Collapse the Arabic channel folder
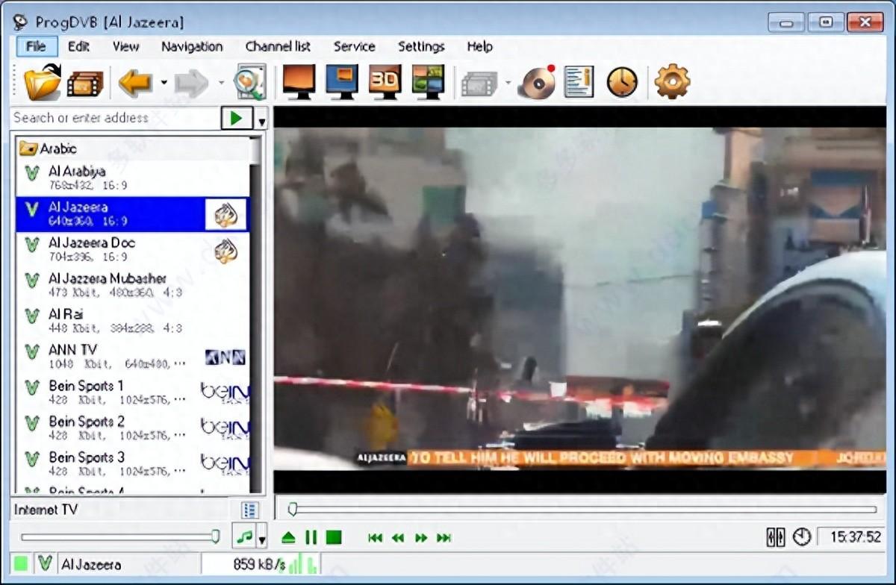The width and height of the screenshot is (896, 585). [28, 148]
